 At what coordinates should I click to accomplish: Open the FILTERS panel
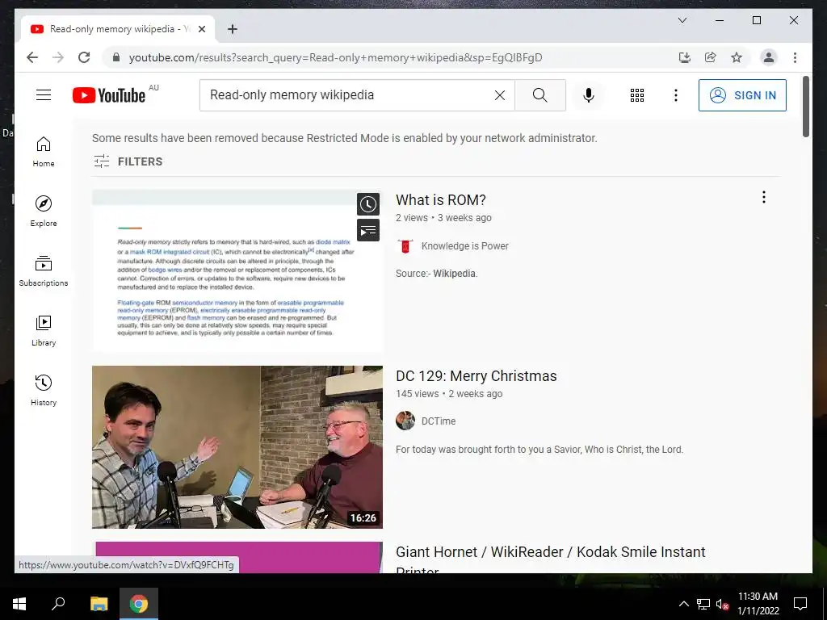128,161
